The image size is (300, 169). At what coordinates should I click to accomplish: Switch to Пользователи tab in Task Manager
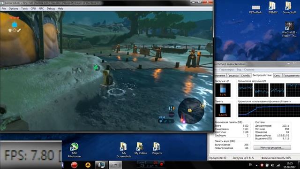(291, 76)
